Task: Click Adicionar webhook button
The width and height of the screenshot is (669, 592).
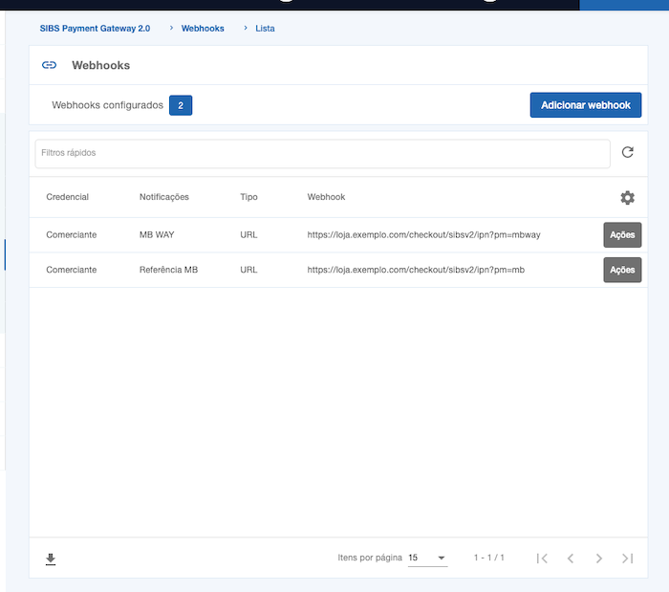Action: (585, 105)
